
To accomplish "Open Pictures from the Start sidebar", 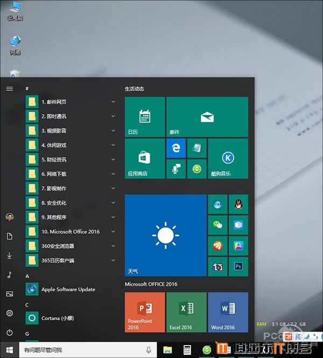I will point(9,294).
